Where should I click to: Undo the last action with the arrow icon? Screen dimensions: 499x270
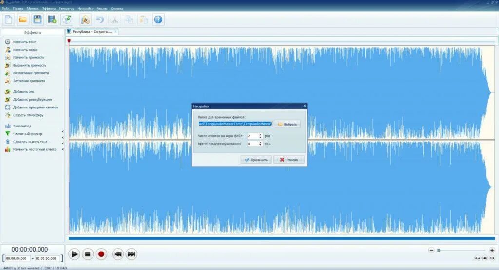tap(100, 19)
